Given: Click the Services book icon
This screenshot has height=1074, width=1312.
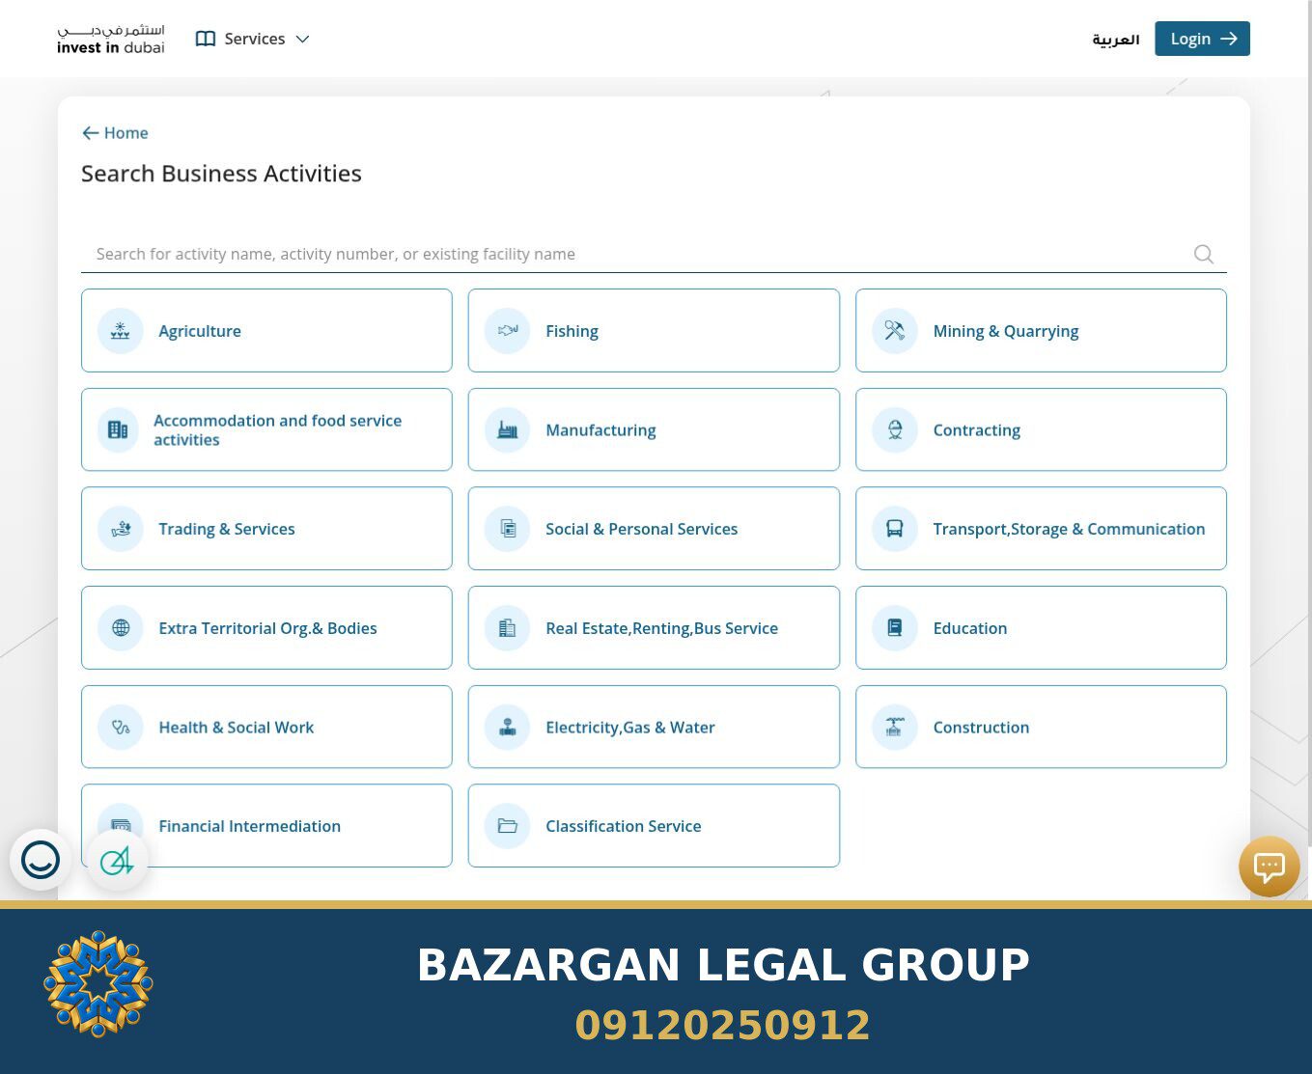Looking at the screenshot, I should 206,39.
